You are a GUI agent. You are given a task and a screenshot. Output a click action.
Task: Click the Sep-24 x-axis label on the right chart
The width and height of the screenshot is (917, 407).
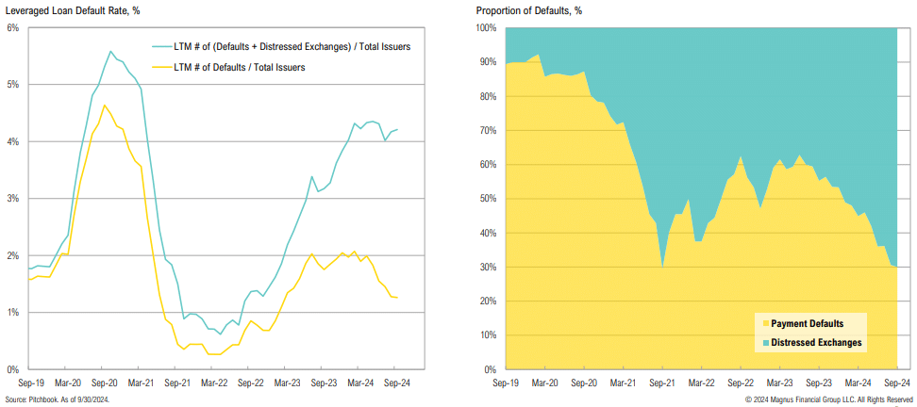pyautogui.click(x=895, y=383)
